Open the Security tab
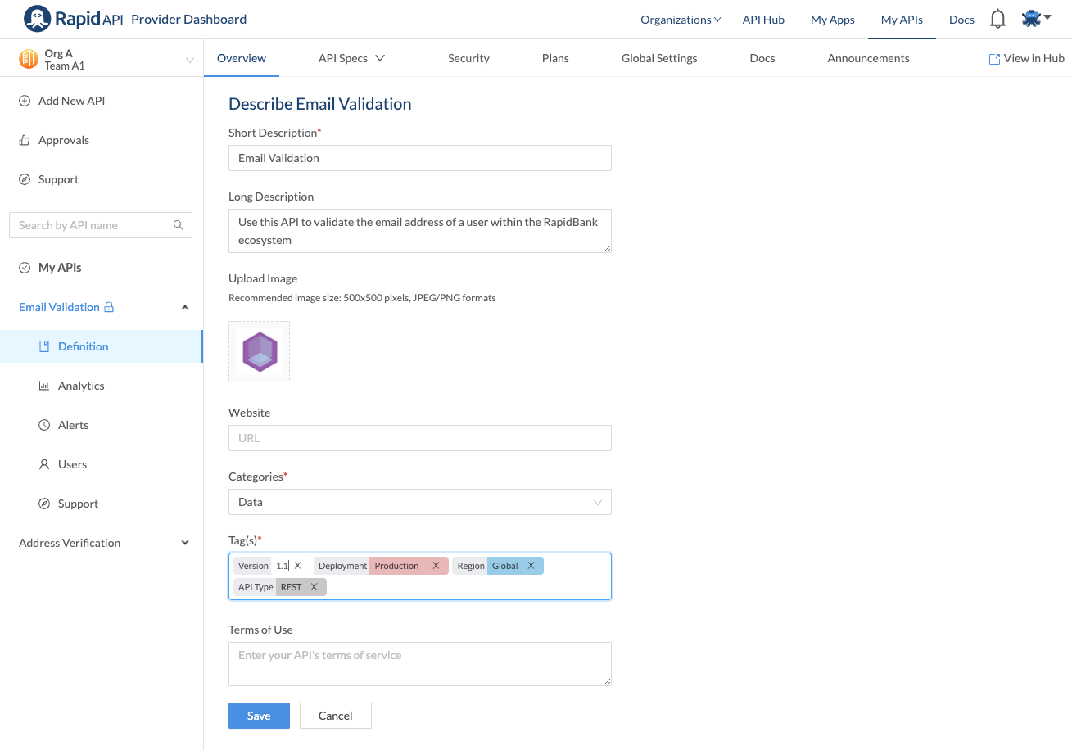1072x750 pixels. 468,58
